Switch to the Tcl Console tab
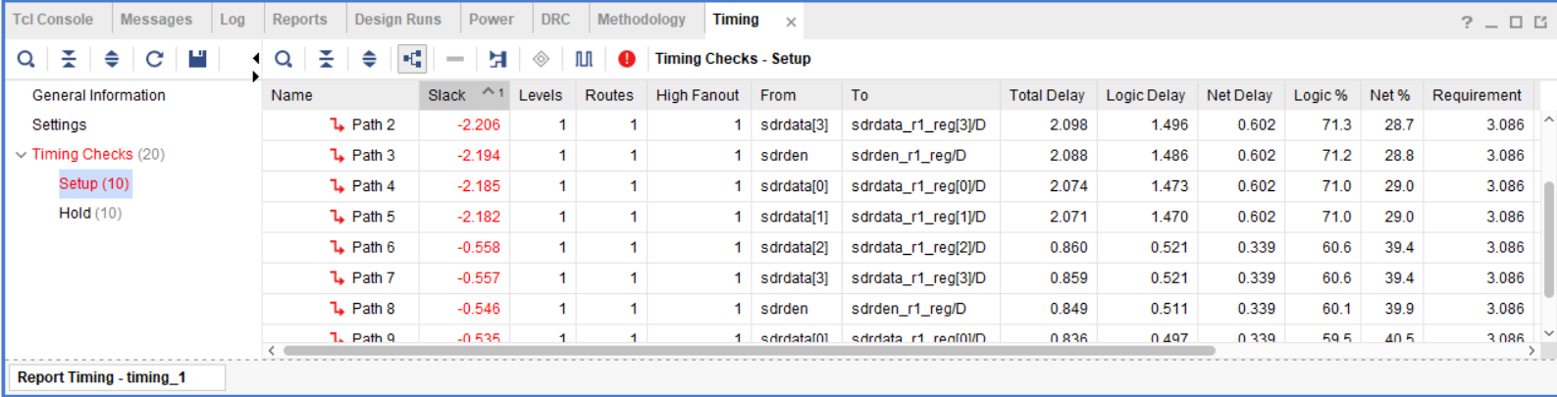 point(53,19)
